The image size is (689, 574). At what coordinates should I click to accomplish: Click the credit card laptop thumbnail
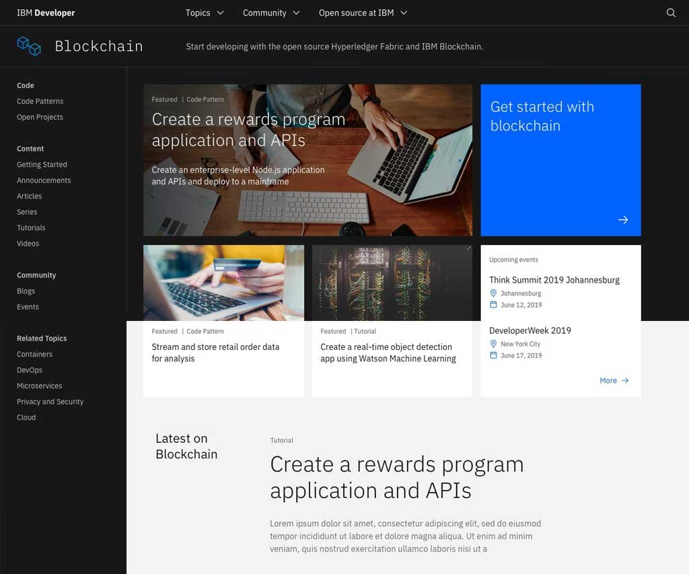tap(223, 283)
